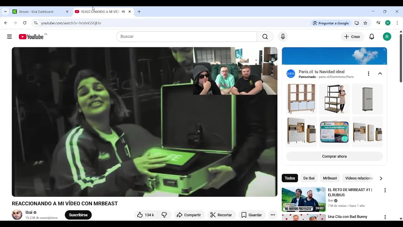Open Paris.cl: tu Navidad ideal link

(321, 72)
